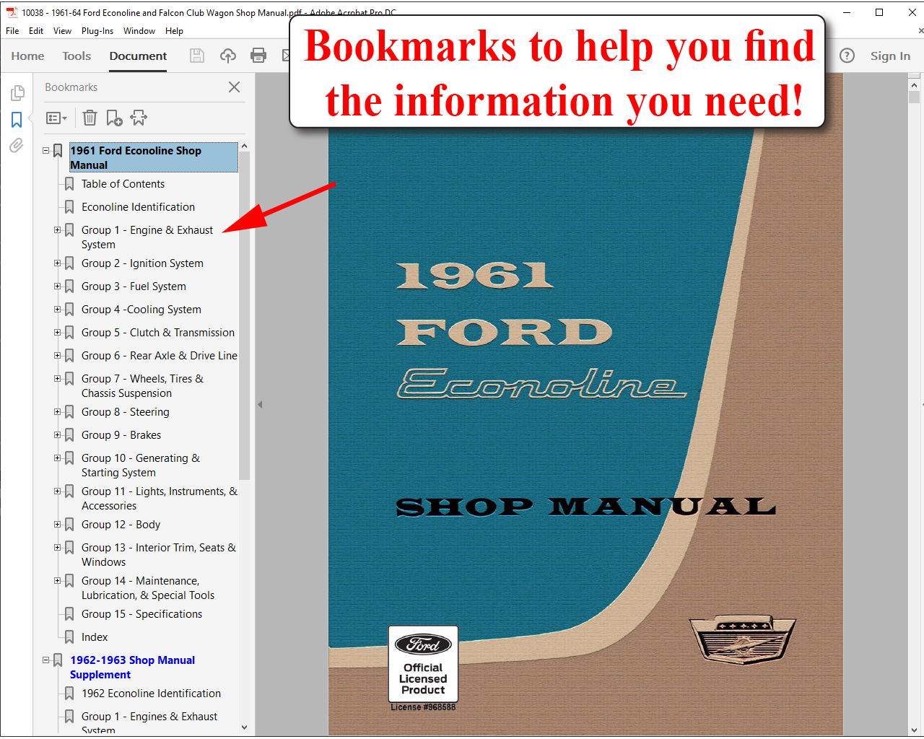Click the upload to cloud icon
Viewport: 924px width, 739px height.
[x=228, y=56]
